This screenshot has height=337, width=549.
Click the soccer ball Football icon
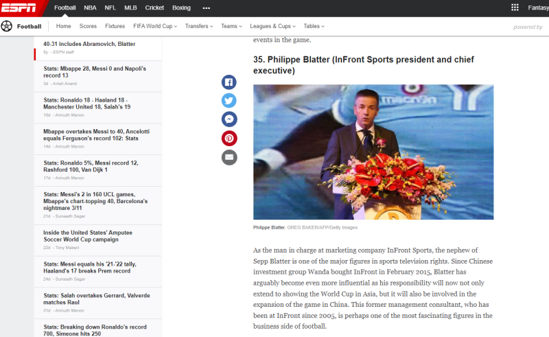pyautogui.click(x=7, y=26)
